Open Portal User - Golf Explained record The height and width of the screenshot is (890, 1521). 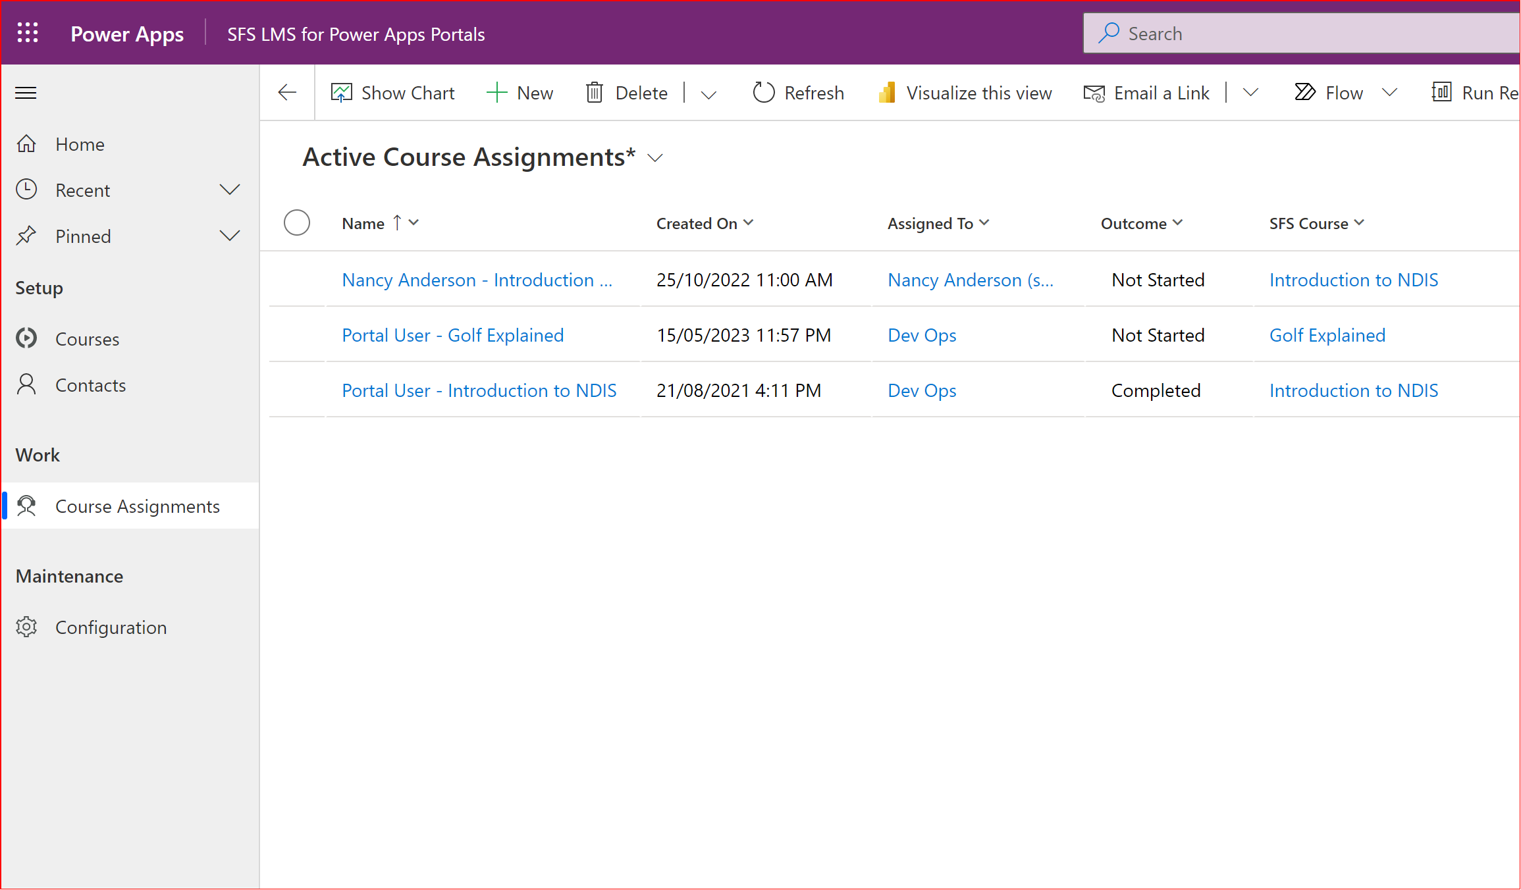coord(452,335)
